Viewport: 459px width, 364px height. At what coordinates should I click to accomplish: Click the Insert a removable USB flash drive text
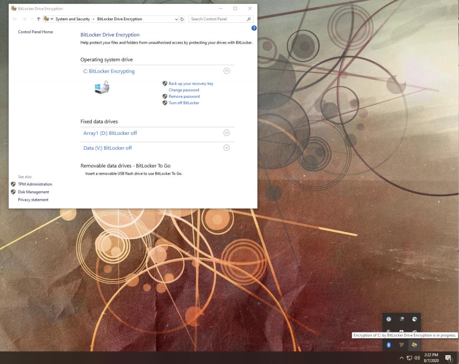pos(134,174)
